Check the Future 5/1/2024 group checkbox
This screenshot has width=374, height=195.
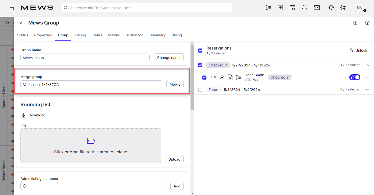tap(200, 90)
